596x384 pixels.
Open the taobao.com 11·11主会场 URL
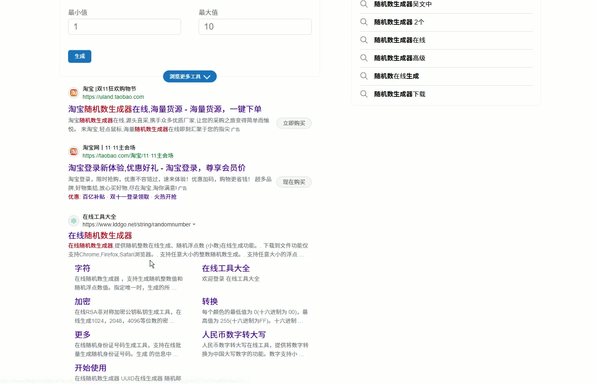point(128,156)
